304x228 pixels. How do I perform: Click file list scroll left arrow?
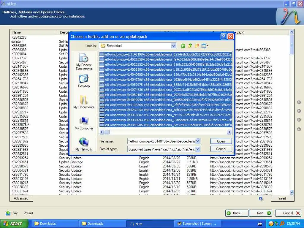pyautogui.click(x=102, y=132)
